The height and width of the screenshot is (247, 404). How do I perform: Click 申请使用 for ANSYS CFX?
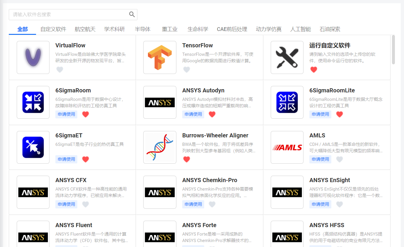click(67, 204)
